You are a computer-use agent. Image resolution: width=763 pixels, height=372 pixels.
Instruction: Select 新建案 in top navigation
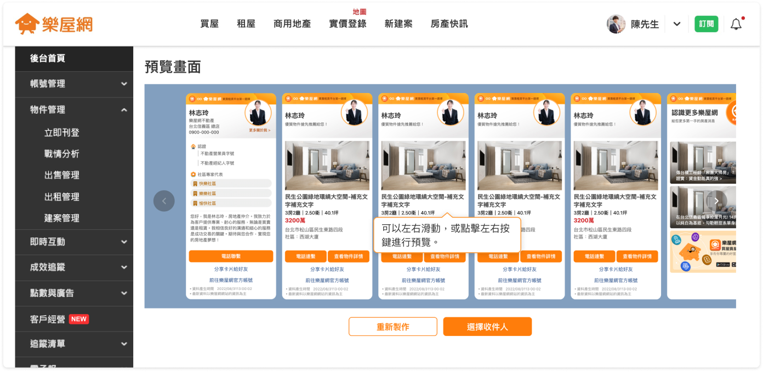(398, 24)
